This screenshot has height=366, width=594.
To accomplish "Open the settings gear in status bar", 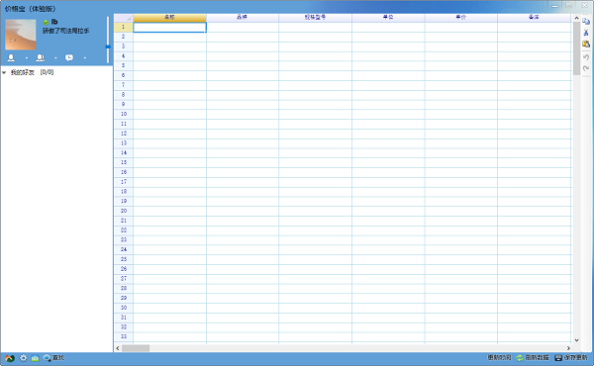I will 23,358.
